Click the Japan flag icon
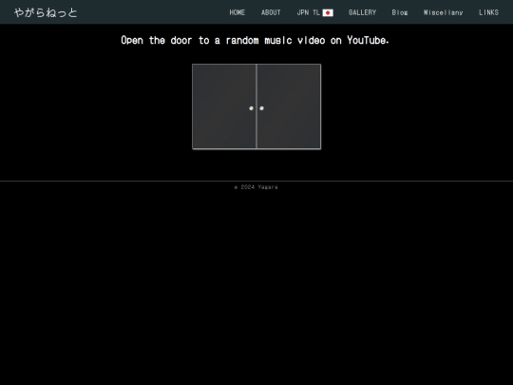This screenshot has width=513, height=385. pyautogui.click(x=328, y=12)
